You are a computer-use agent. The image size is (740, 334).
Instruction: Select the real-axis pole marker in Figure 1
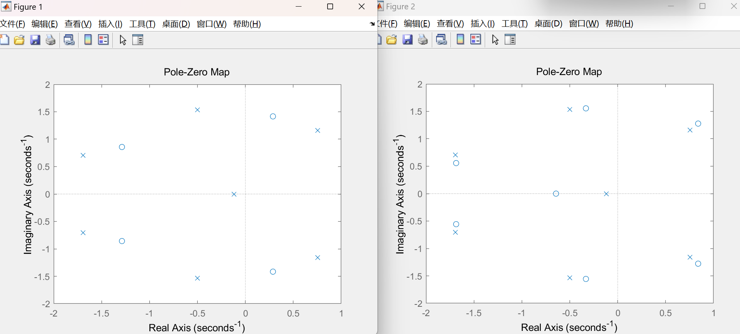[x=234, y=194]
